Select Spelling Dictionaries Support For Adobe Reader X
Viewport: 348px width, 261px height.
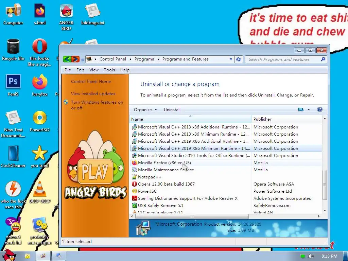tap(226, 198)
